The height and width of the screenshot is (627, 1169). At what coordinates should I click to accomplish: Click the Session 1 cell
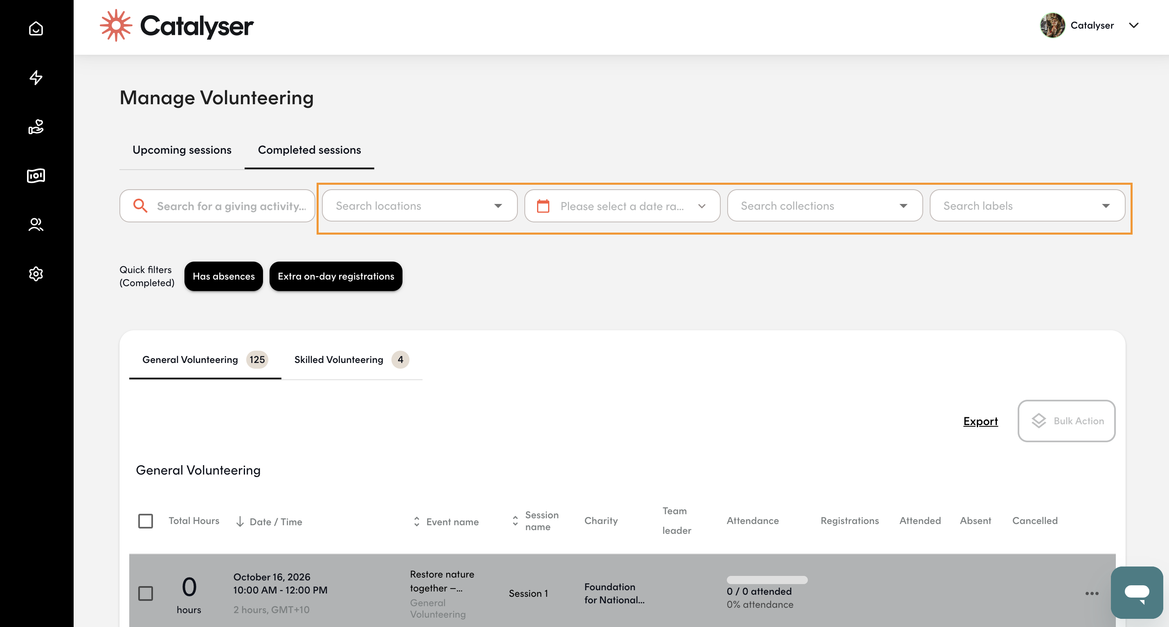[x=528, y=593]
